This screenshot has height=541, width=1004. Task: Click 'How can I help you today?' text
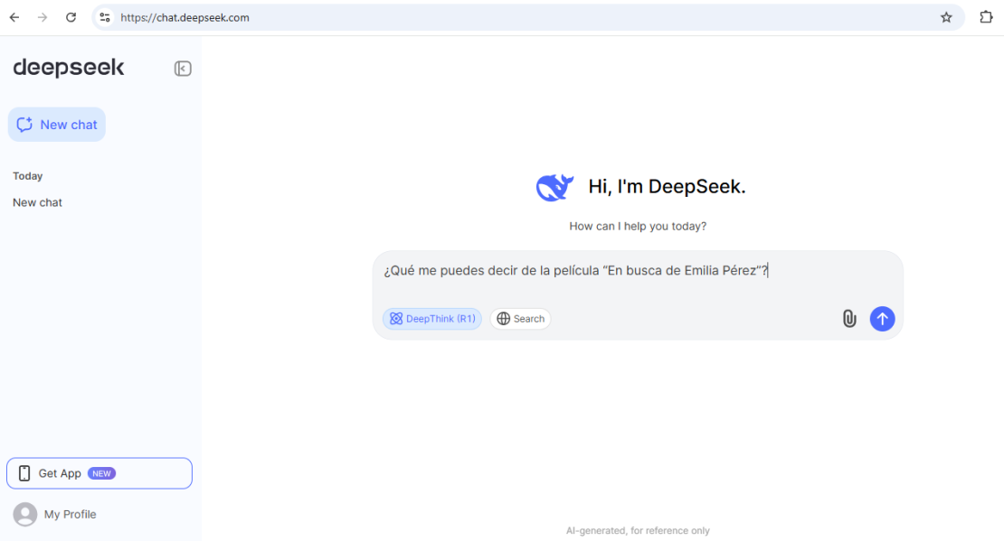coord(638,227)
